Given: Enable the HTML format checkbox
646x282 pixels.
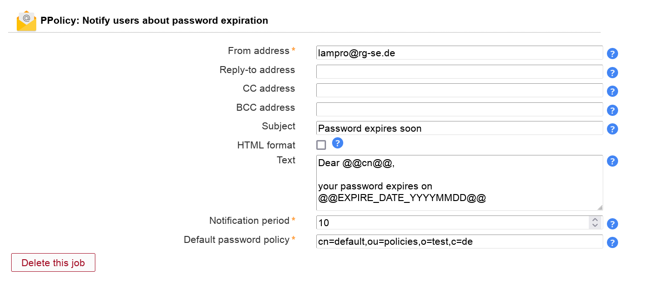Looking at the screenshot, I should click(321, 145).
